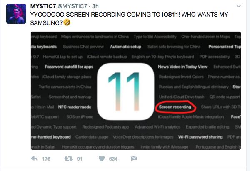Click Wi-Fi password sharing text in image
Image resolution: width=250 pixels, height=171 pixels.
click(x=200, y=137)
